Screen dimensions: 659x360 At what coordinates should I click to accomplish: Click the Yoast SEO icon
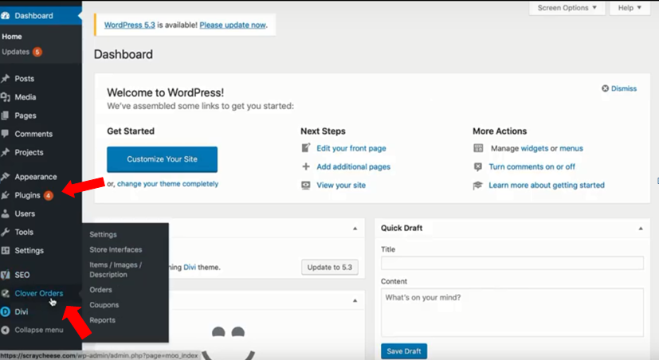pyautogui.click(x=5, y=275)
